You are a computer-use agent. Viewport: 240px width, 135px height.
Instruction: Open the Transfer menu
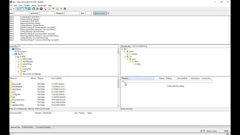click(27, 6)
